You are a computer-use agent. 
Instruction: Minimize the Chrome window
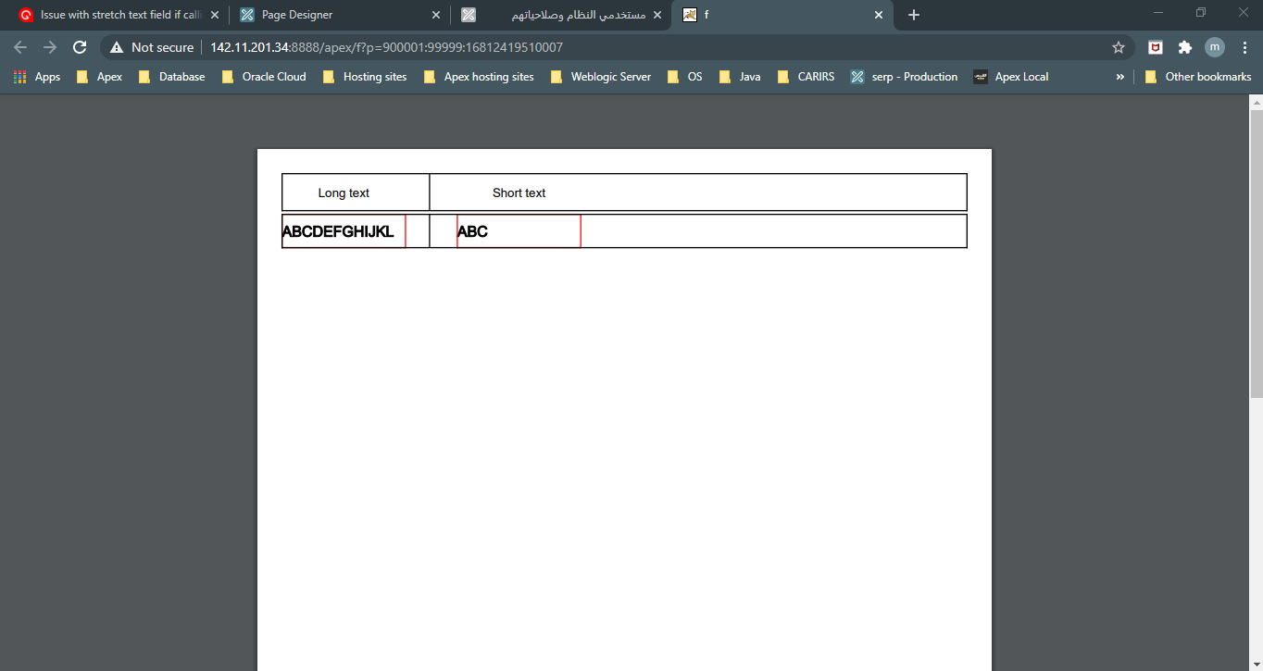[1158, 13]
